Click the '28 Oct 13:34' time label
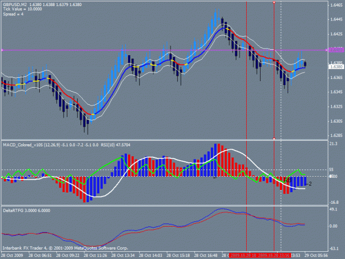The image size is (345, 259). tap(123, 256)
